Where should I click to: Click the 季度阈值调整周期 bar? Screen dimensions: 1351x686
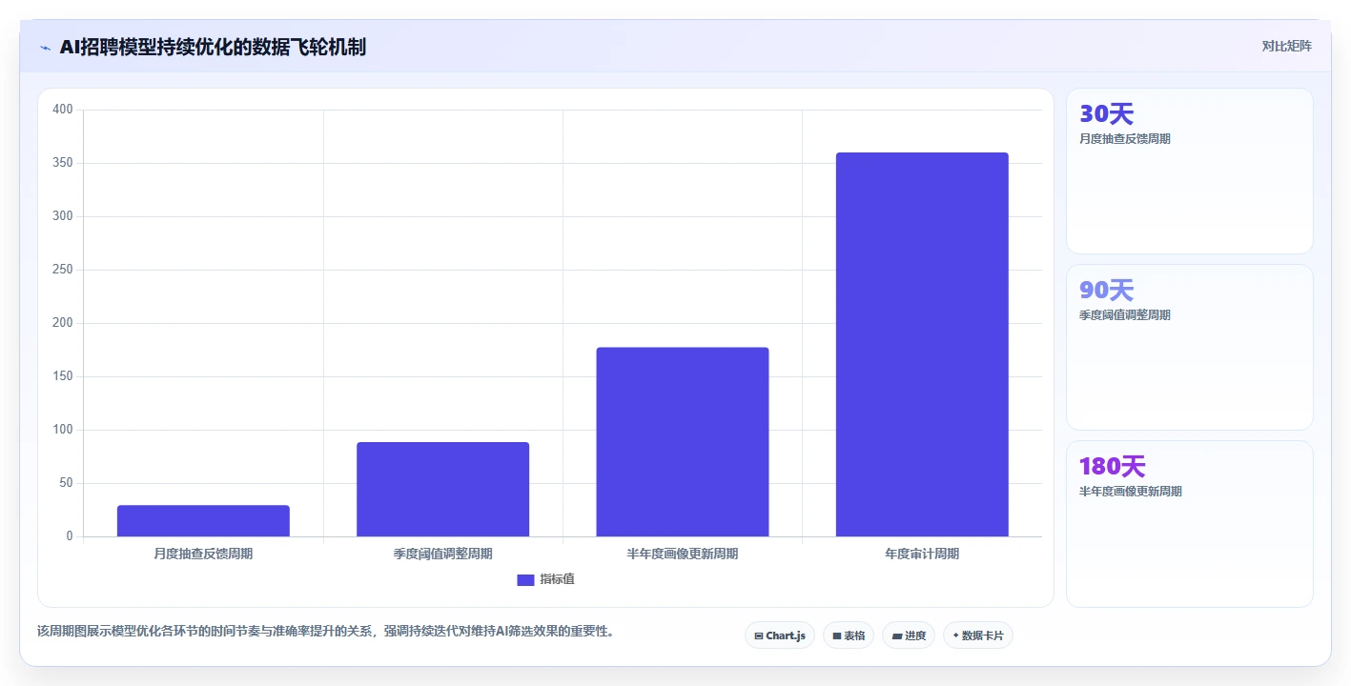tap(442, 490)
